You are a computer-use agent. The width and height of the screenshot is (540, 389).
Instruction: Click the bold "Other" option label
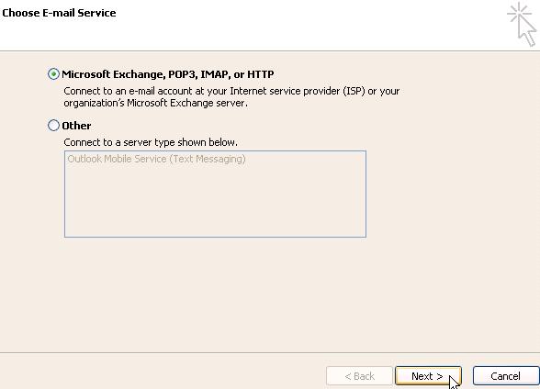76,126
